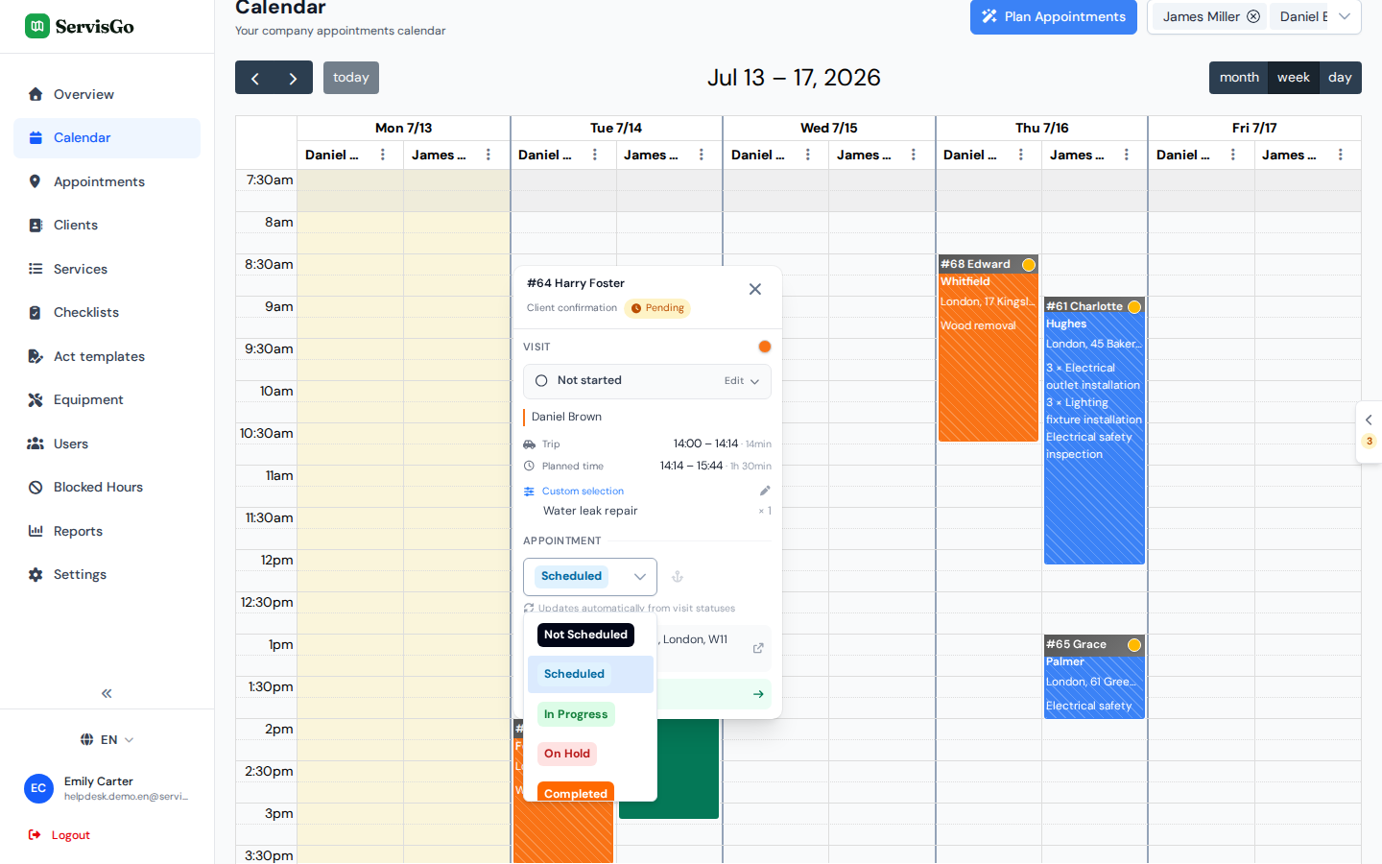Click the Tue 7/14 day header
Viewport: 1382px width, 864px height.
click(616, 128)
